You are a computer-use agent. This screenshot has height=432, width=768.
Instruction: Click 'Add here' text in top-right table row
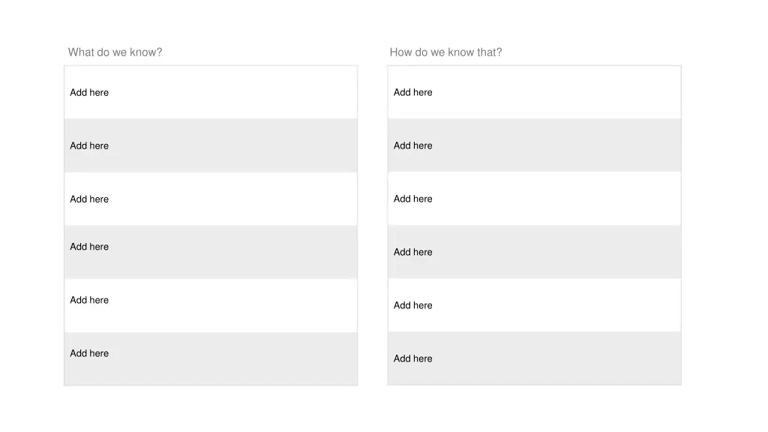click(413, 92)
